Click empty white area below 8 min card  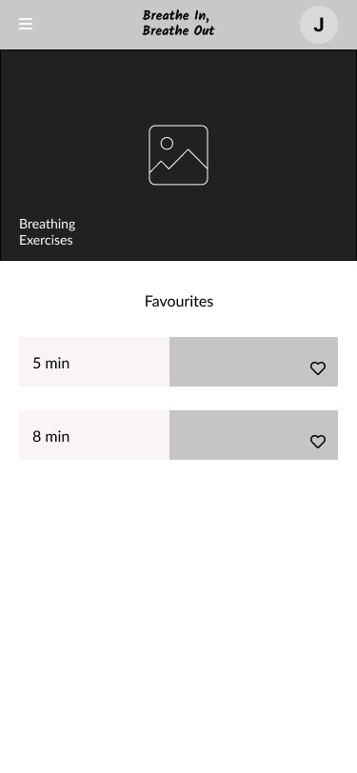179,616
